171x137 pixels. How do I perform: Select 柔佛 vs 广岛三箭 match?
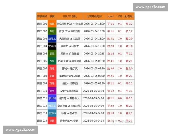[x=70, y=54]
